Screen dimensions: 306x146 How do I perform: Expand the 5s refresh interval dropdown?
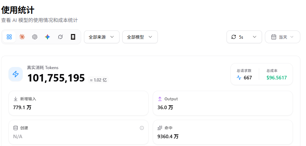pos(244,37)
